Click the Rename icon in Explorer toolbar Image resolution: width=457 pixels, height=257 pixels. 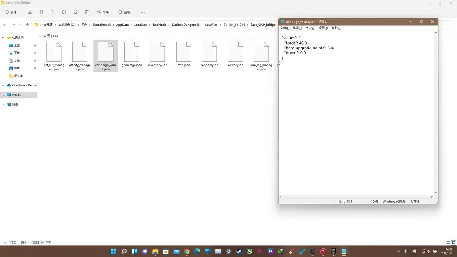click(64, 12)
